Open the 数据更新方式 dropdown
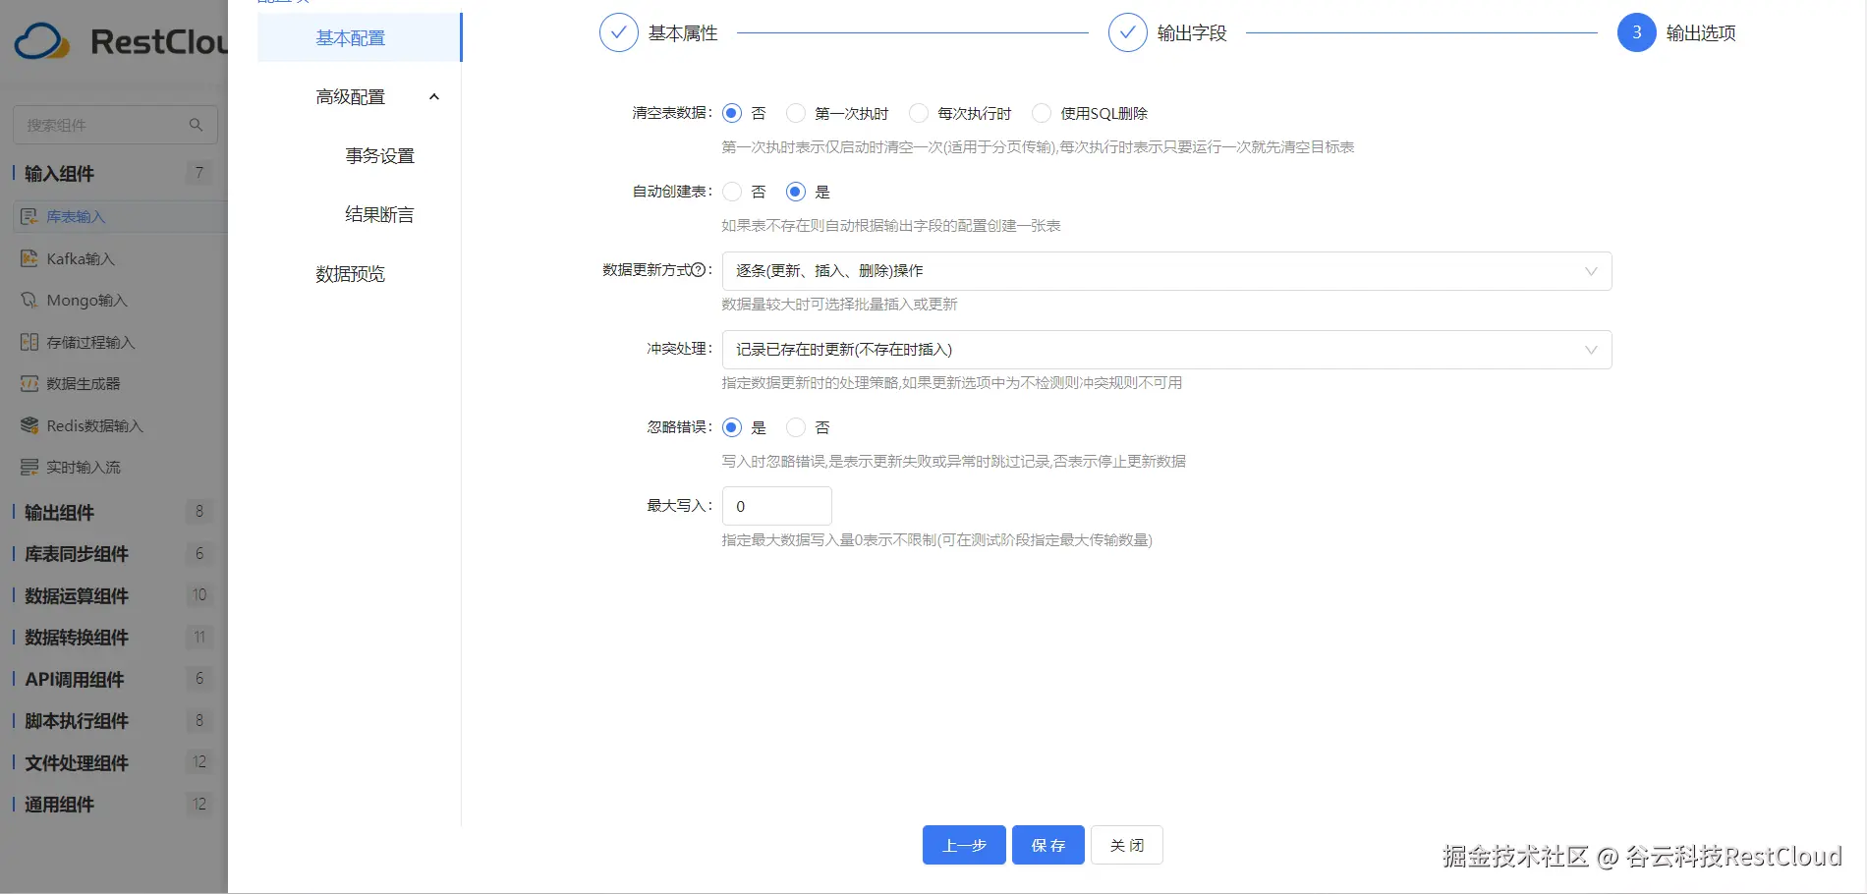Image resolution: width=1867 pixels, height=894 pixels. pyautogui.click(x=1166, y=271)
